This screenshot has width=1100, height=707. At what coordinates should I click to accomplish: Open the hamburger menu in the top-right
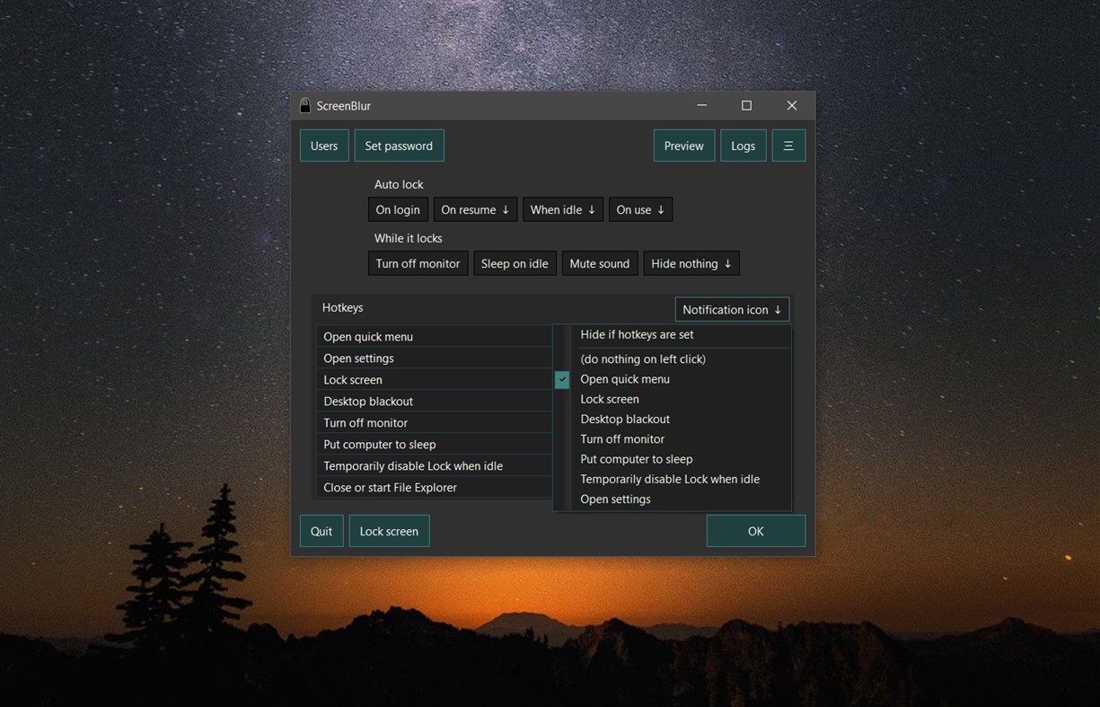(788, 145)
